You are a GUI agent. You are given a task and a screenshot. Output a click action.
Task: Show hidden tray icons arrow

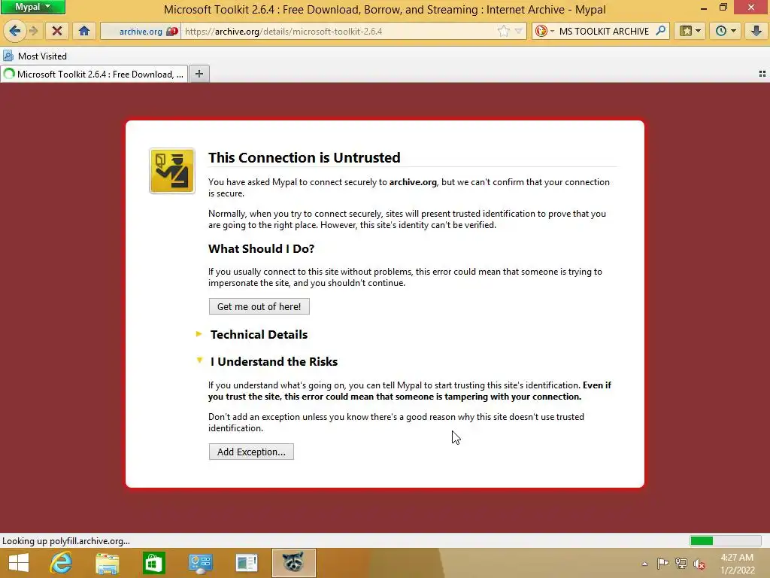(x=644, y=564)
